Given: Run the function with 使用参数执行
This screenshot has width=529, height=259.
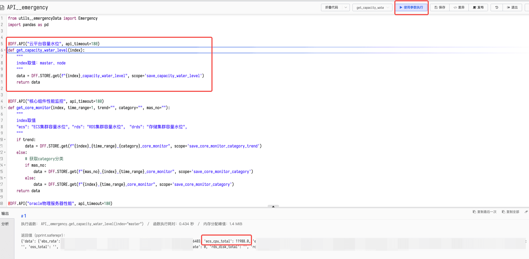Looking at the screenshot, I should click(x=411, y=7).
